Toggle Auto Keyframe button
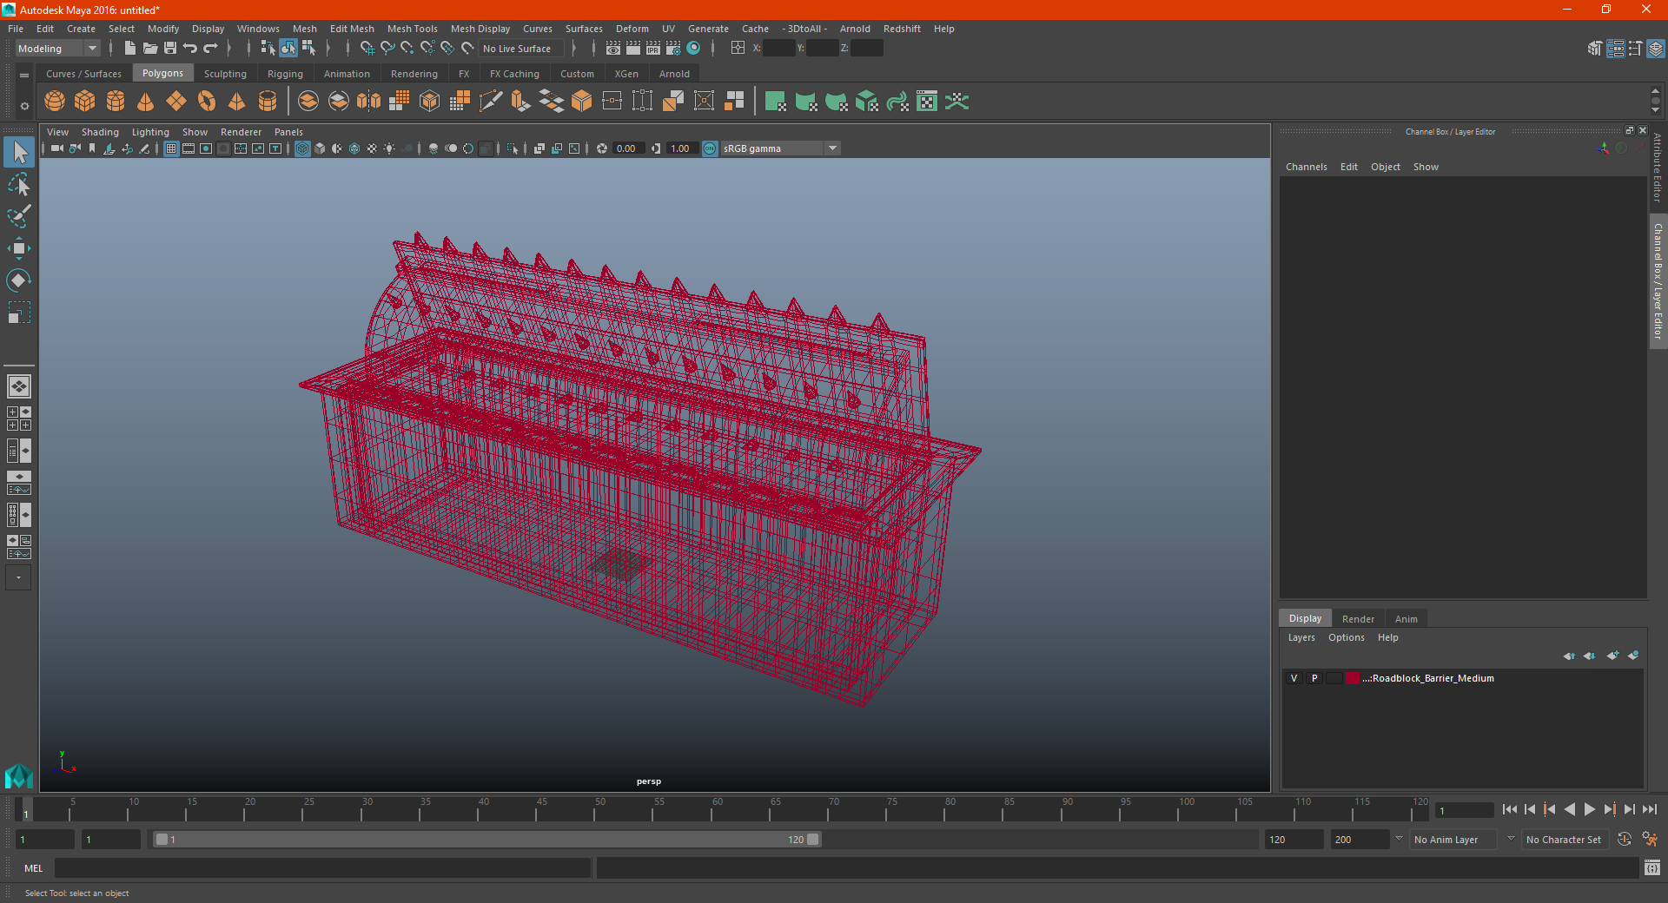Image resolution: width=1668 pixels, height=903 pixels. (x=1625, y=840)
